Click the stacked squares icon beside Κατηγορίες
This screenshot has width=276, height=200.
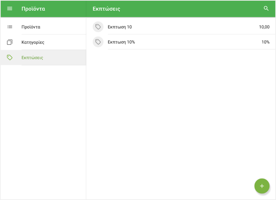tap(10, 42)
